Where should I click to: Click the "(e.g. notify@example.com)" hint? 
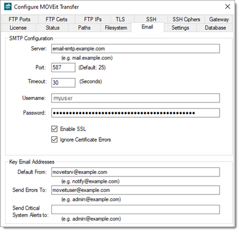90,181
